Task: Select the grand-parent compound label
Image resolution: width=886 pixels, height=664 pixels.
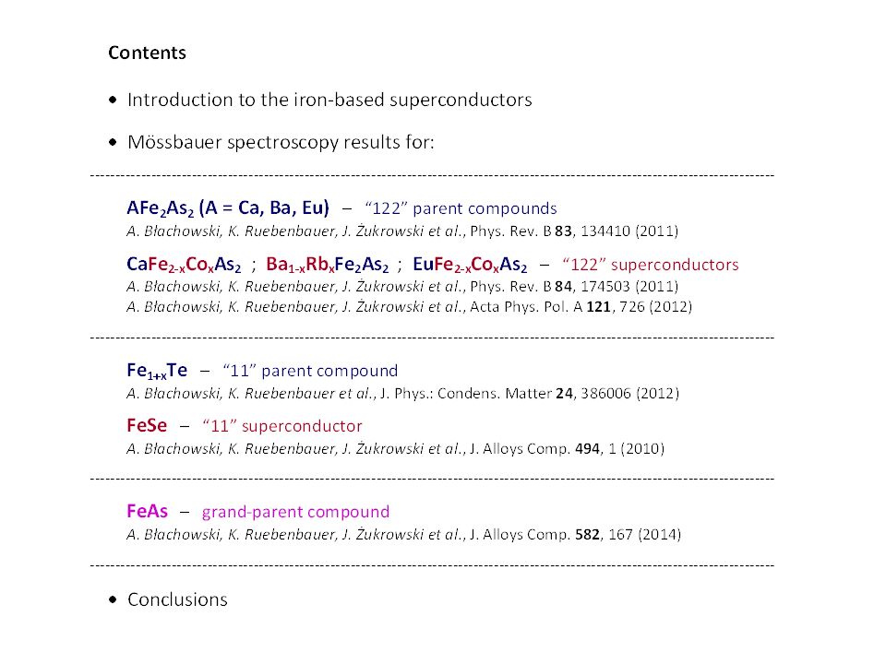Action: (295, 512)
